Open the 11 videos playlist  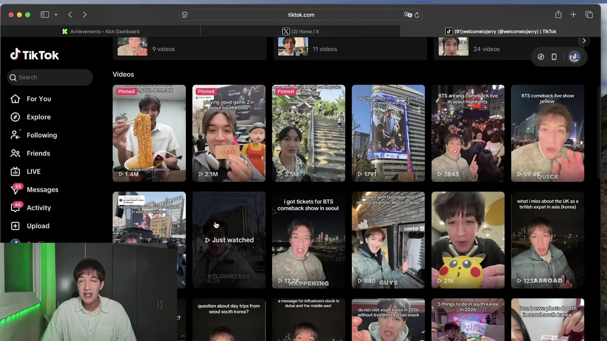[x=350, y=49]
